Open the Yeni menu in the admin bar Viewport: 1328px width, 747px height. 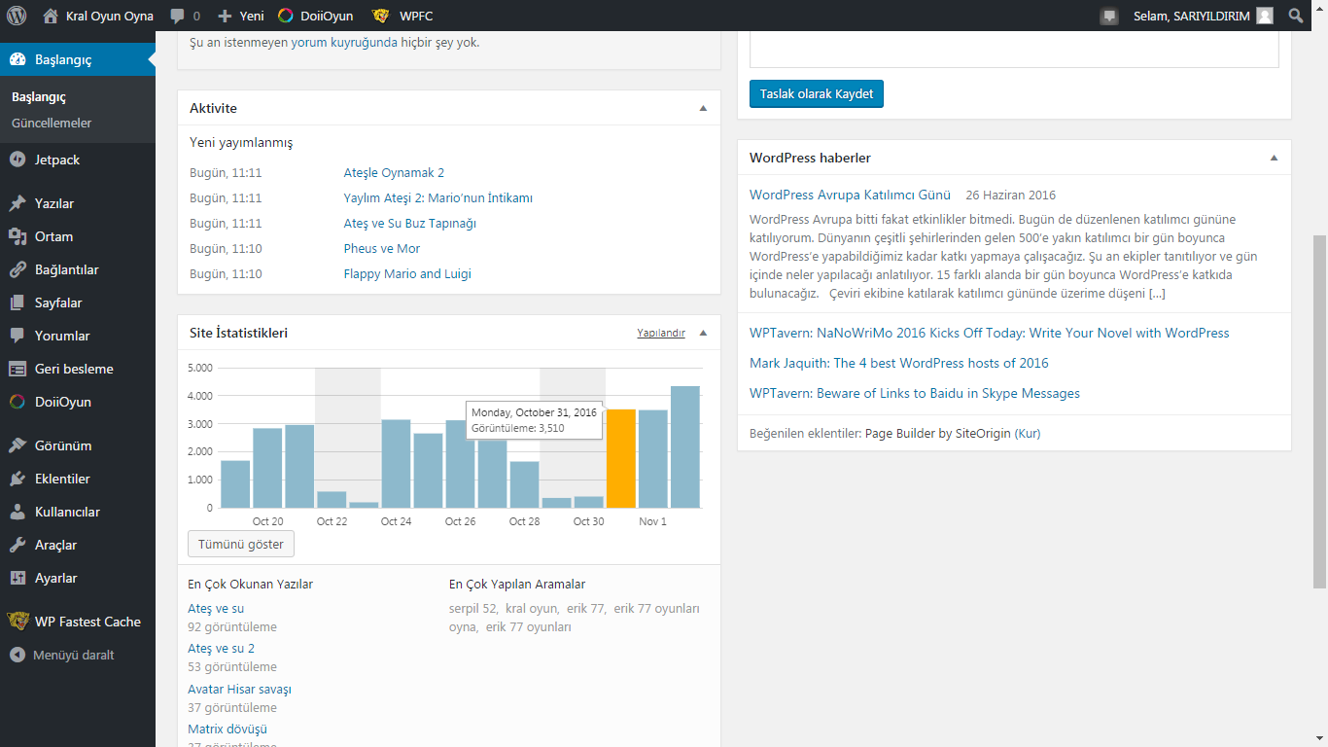point(241,16)
